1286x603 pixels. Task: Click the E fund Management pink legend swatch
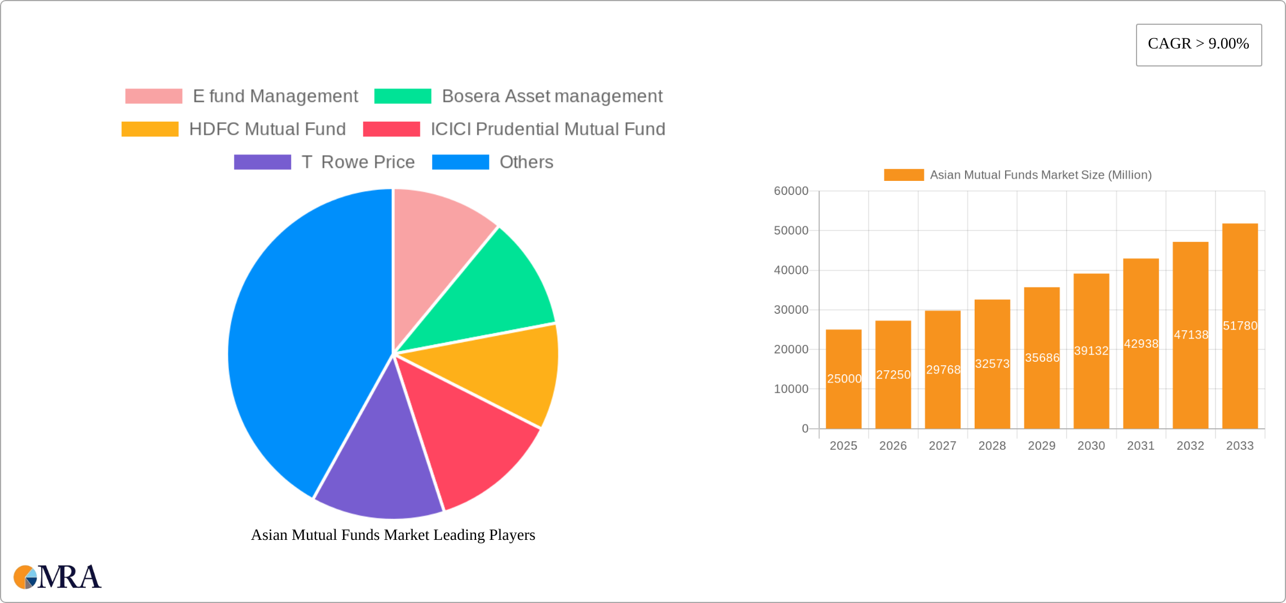(153, 96)
